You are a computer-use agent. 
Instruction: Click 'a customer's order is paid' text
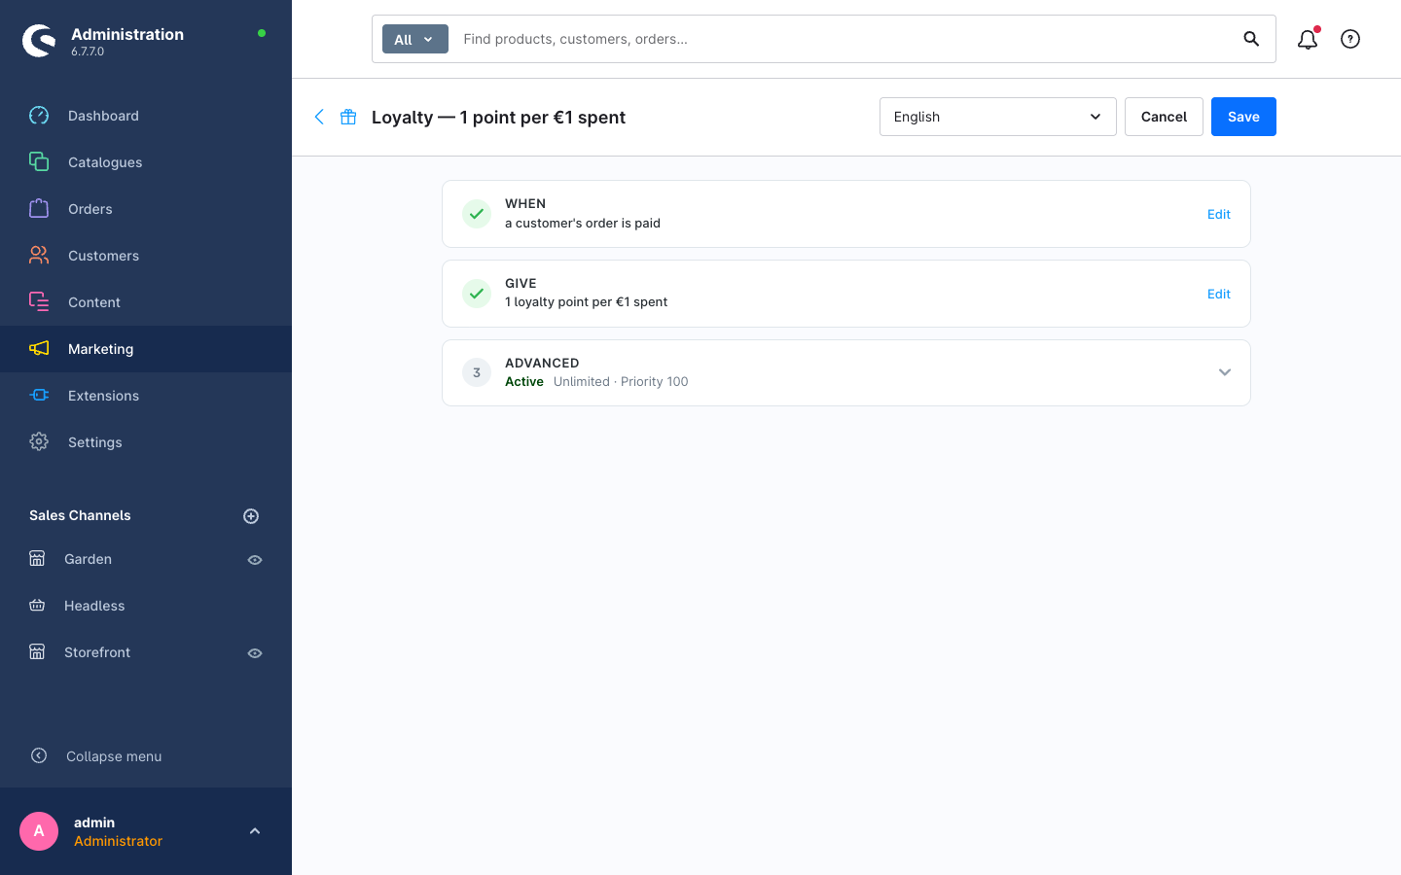(x=583, y=224)
